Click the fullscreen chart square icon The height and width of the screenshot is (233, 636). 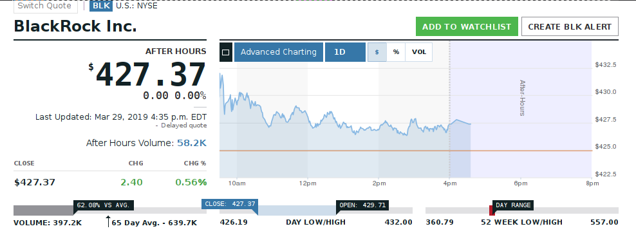pos(226,52)
